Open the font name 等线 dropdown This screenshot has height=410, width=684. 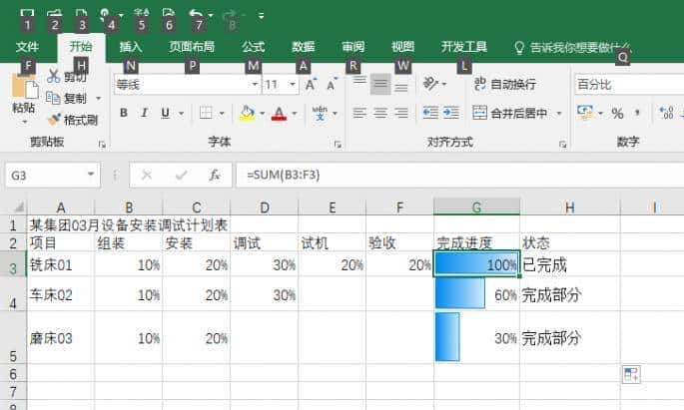[255, 84]
